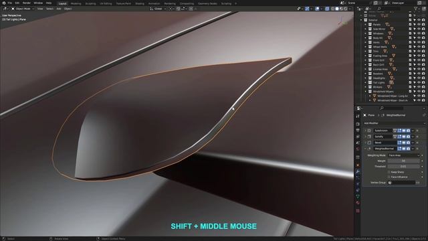Click the viewport shading Material Preview sphere
This screenshot has width=428, height=241.
[x=341, y=9]
